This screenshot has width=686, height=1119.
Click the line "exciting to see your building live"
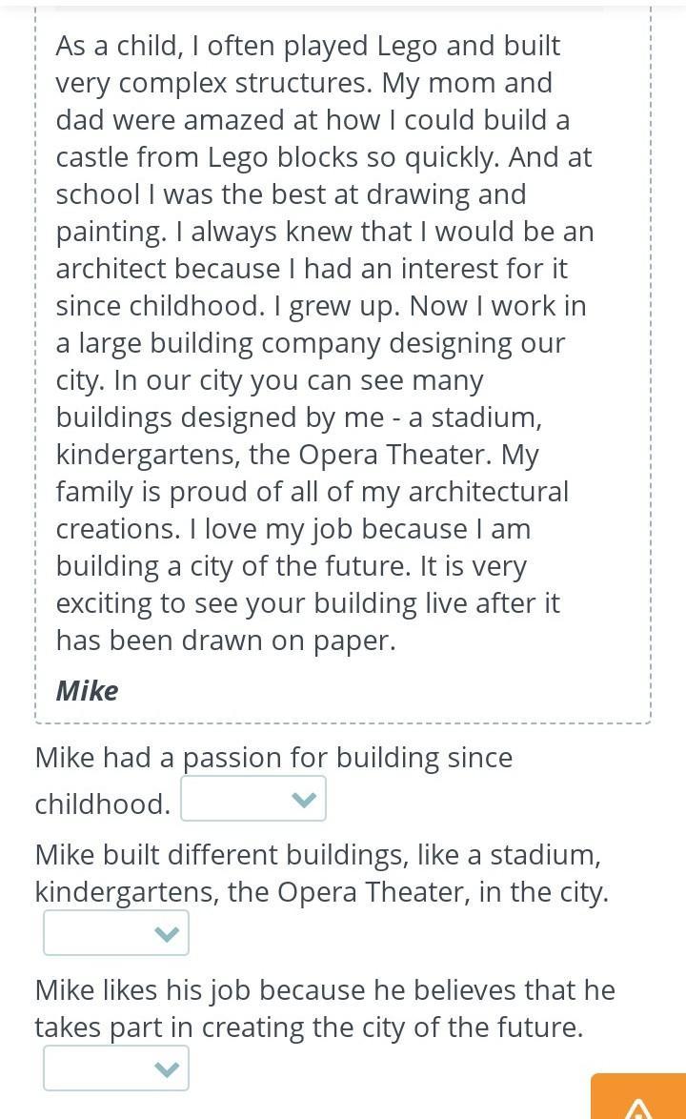click(x=308, y=603)
